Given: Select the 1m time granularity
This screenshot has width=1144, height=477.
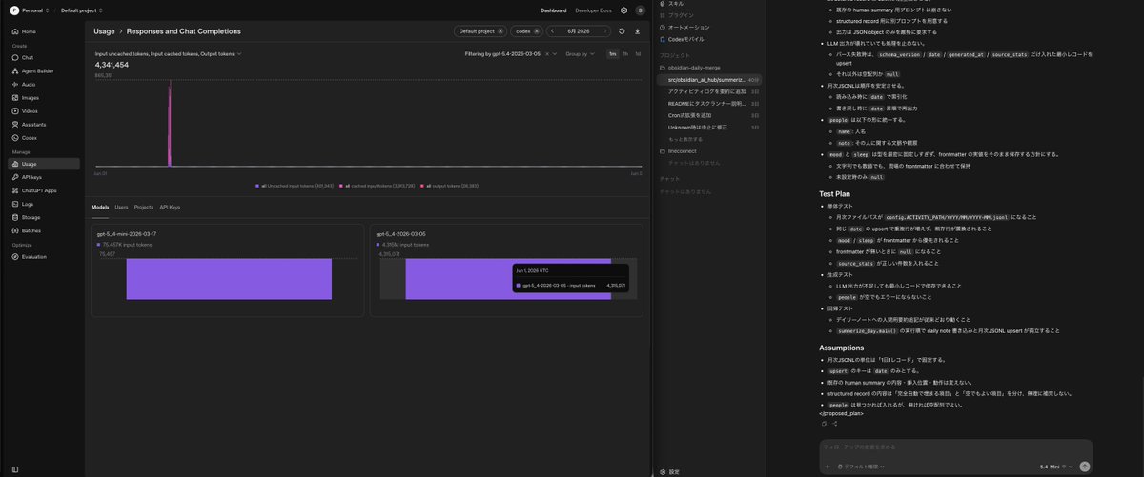Looking at the screenshot, I should [x=613, y=54].
